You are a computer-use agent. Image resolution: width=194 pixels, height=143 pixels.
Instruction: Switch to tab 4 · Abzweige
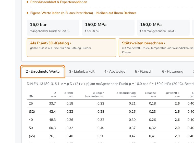coord(115,71)
